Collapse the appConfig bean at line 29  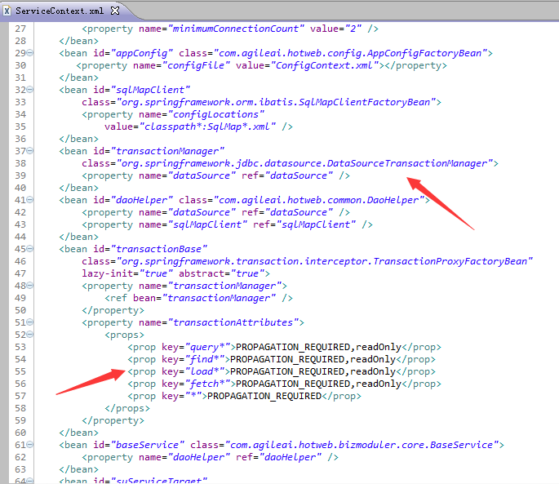click(x=30, y=53)
